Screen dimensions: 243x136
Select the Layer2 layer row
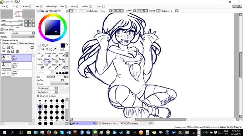17,73
